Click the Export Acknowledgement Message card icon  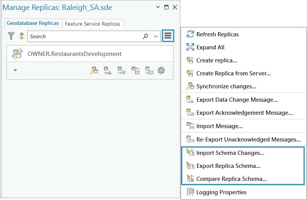point(121,70)
